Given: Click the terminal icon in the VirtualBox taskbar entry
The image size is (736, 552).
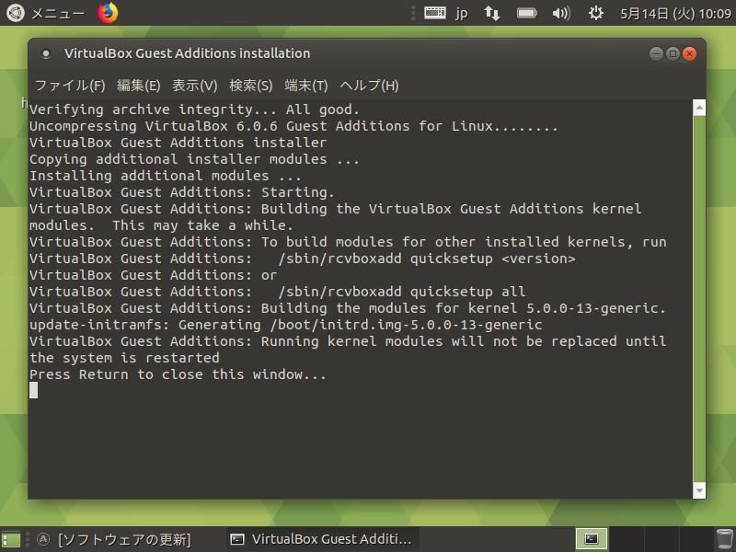Looking at the screenshot, I should [x=237, y=539].
